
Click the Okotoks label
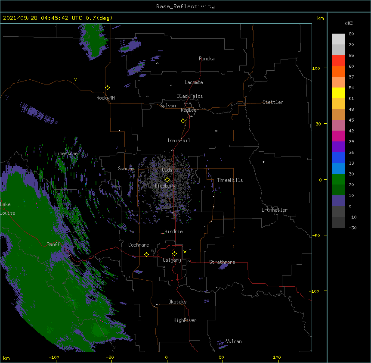pos(177,302)
